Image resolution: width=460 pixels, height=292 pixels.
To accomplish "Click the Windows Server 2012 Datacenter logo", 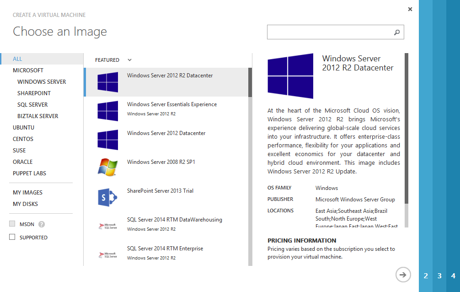I will click(x=107, y=140).
